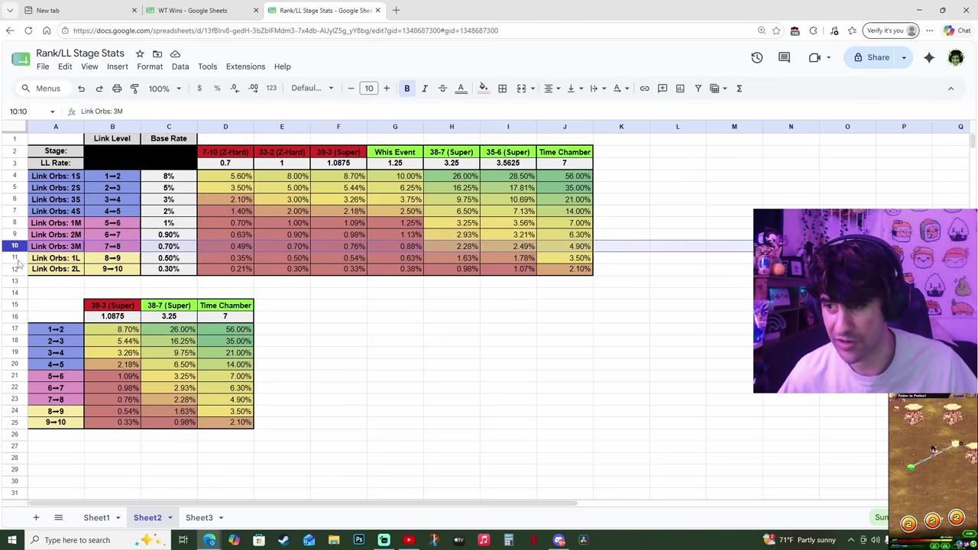Insert chart icon in toolbar
The width and height of the screenshot is (978, 550).
pyautogui.click(x=680, y=89)
